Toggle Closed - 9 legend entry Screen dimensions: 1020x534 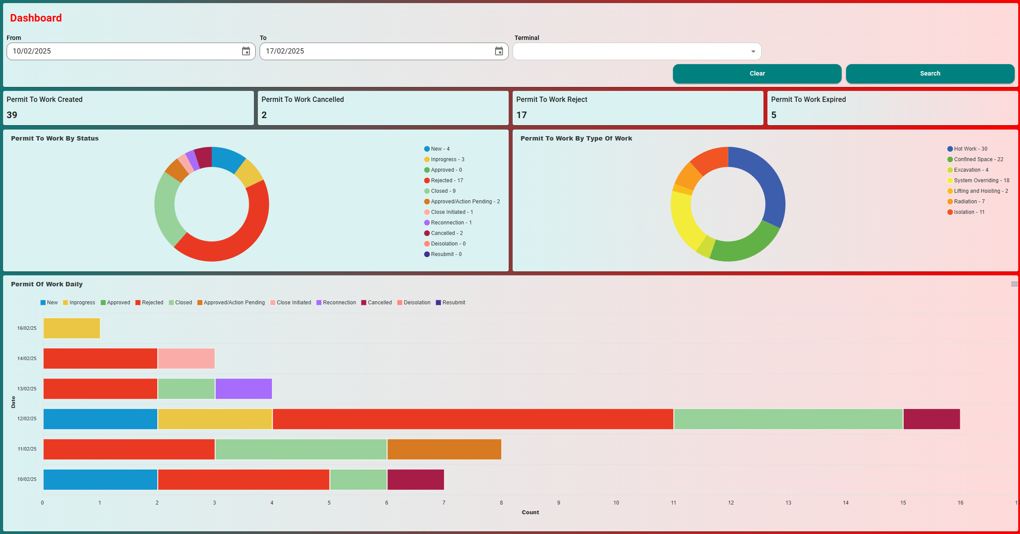[440, 191]
